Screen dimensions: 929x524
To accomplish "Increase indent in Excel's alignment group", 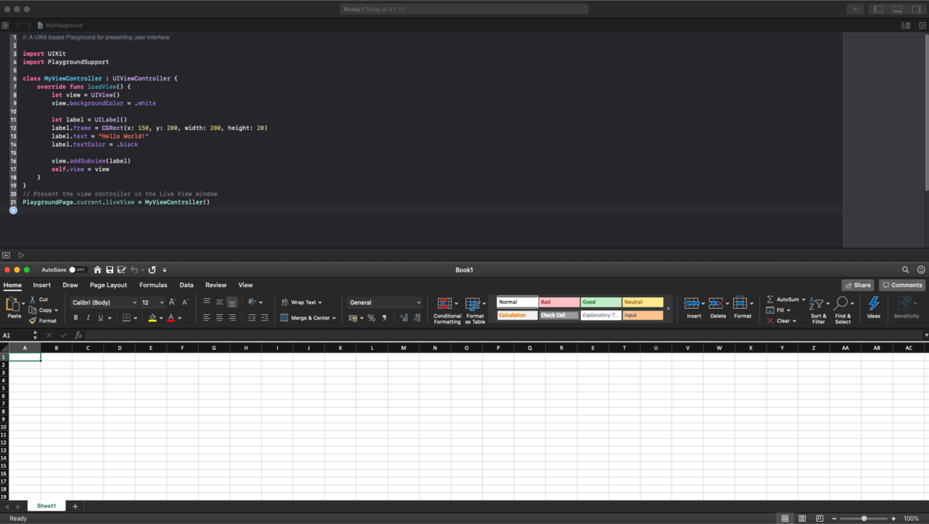I will point(265,318).
